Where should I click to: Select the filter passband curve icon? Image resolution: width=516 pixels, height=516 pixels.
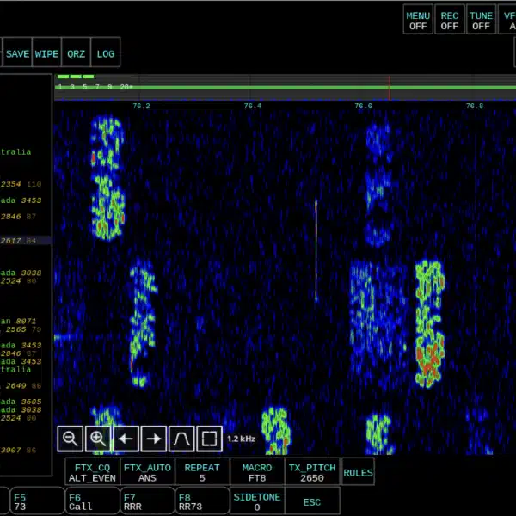(181, 439)
